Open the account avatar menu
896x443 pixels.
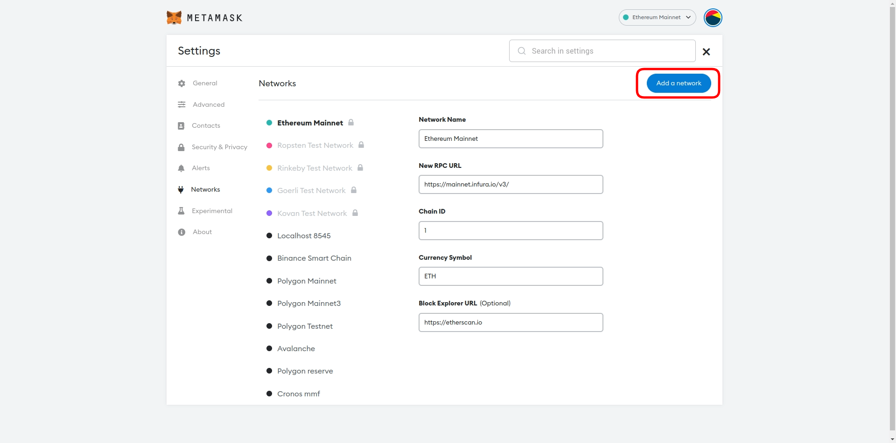(x=713, y=18)
